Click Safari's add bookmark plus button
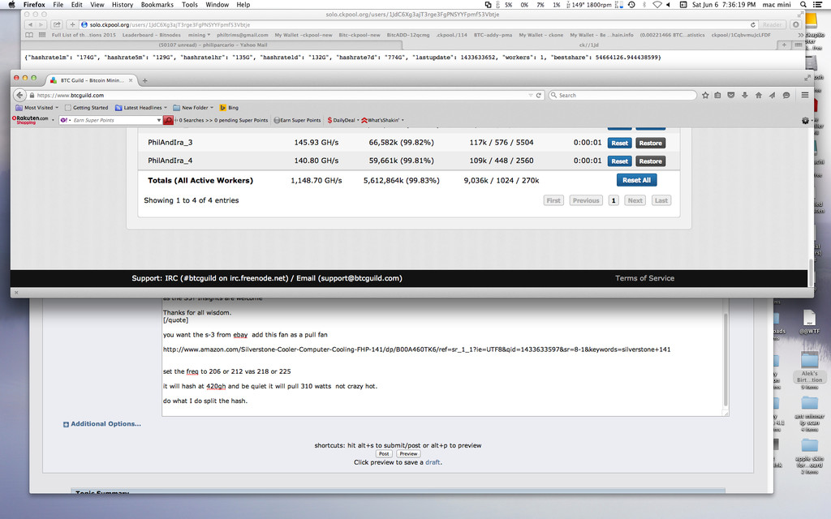This screenshot has width=831, height=519. (72, 25)
